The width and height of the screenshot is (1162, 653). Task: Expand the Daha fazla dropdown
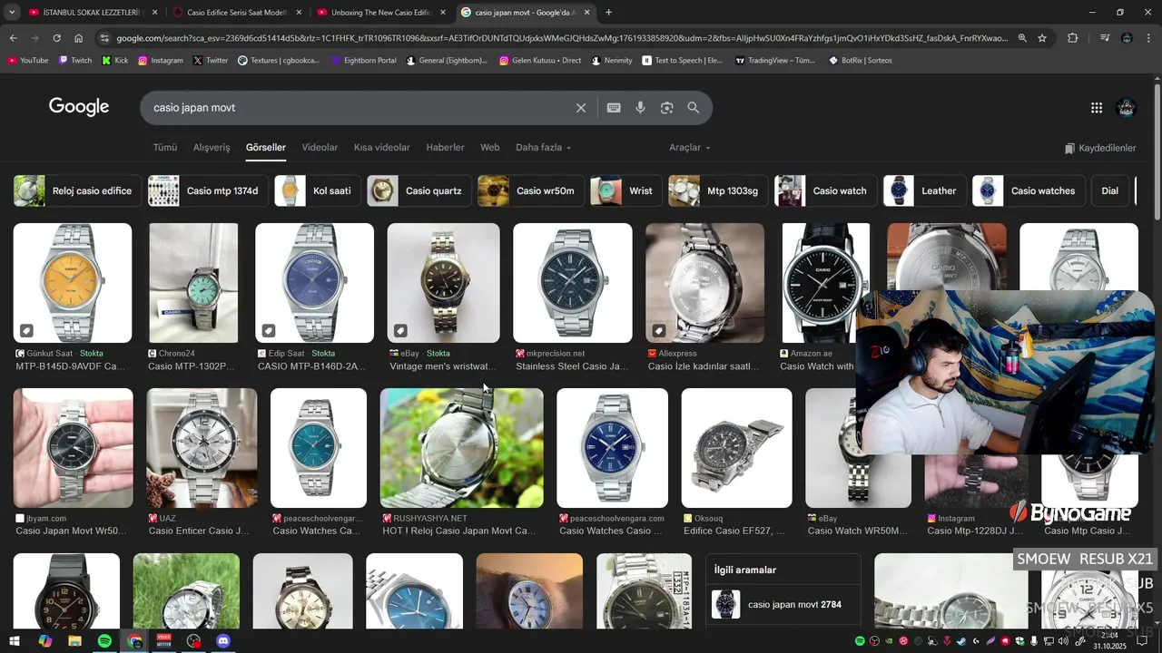point(543,147)
